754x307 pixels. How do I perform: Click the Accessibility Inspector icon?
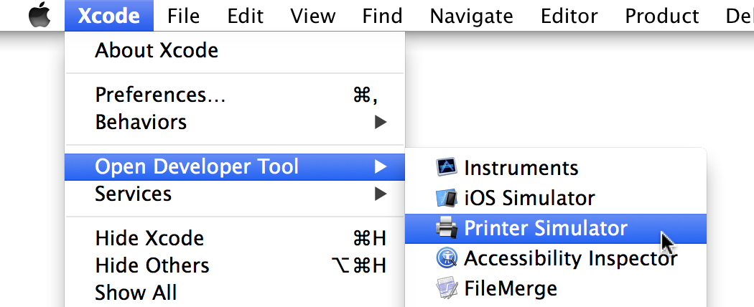[446, 258]
